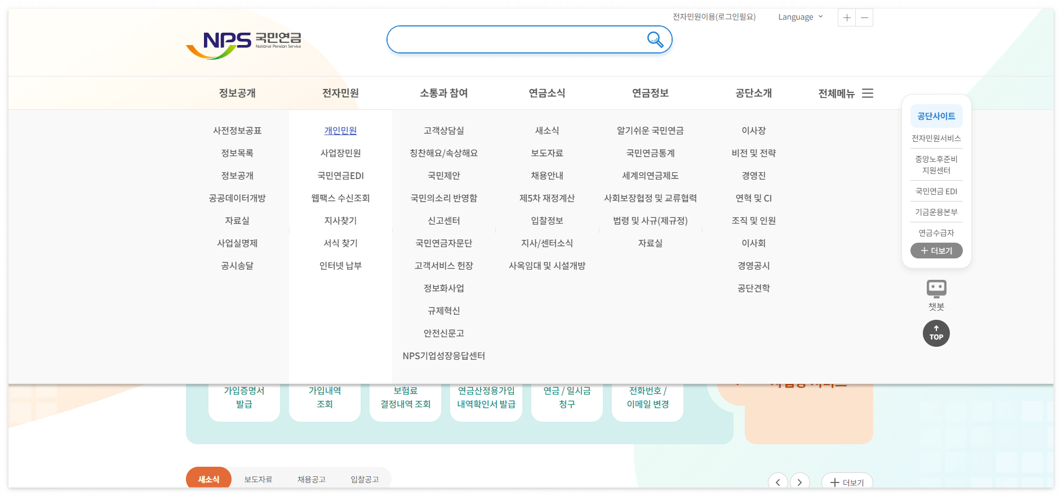Open the 연금소식 main menu
Image resolution: width=1062 pixels, height=496 pixels.
547,93
